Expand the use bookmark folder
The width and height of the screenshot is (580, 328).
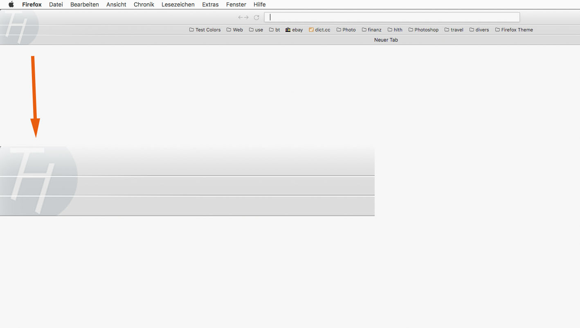pos(256,30)
